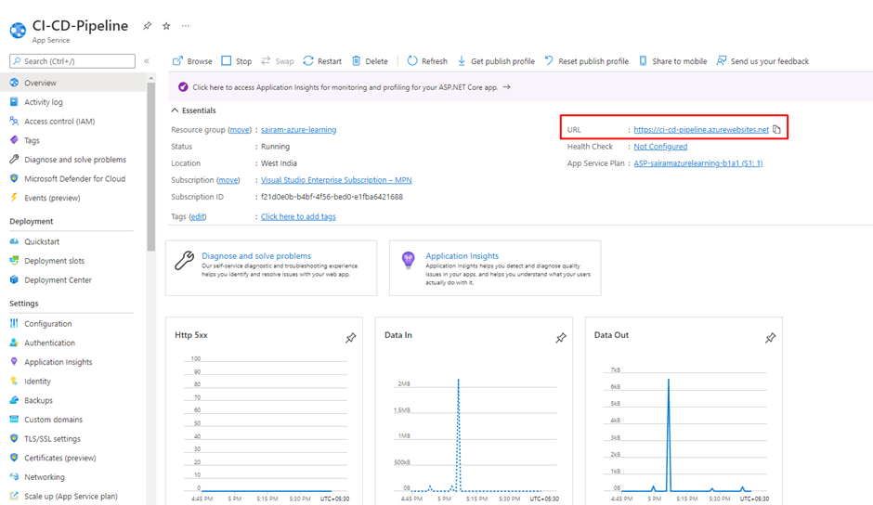Image resolution: width=873 pixels, height=505 pixels.
Task: Click the Browse toolbar button
Action: point(192,61)
